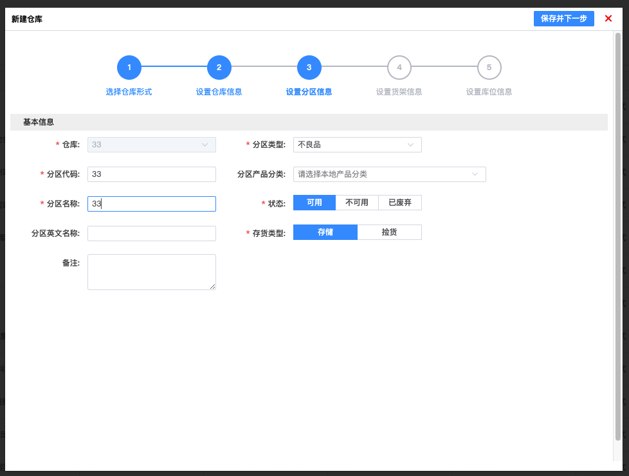This screenshot has height=476, width=629.
Task: Select step 3 circle 设置分区信息
Action: 309,68
